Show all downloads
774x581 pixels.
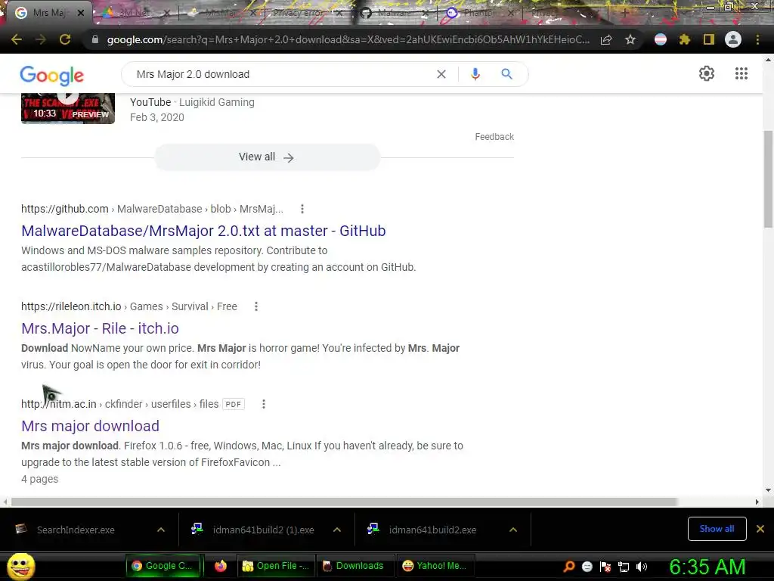[x=717, y=529]
